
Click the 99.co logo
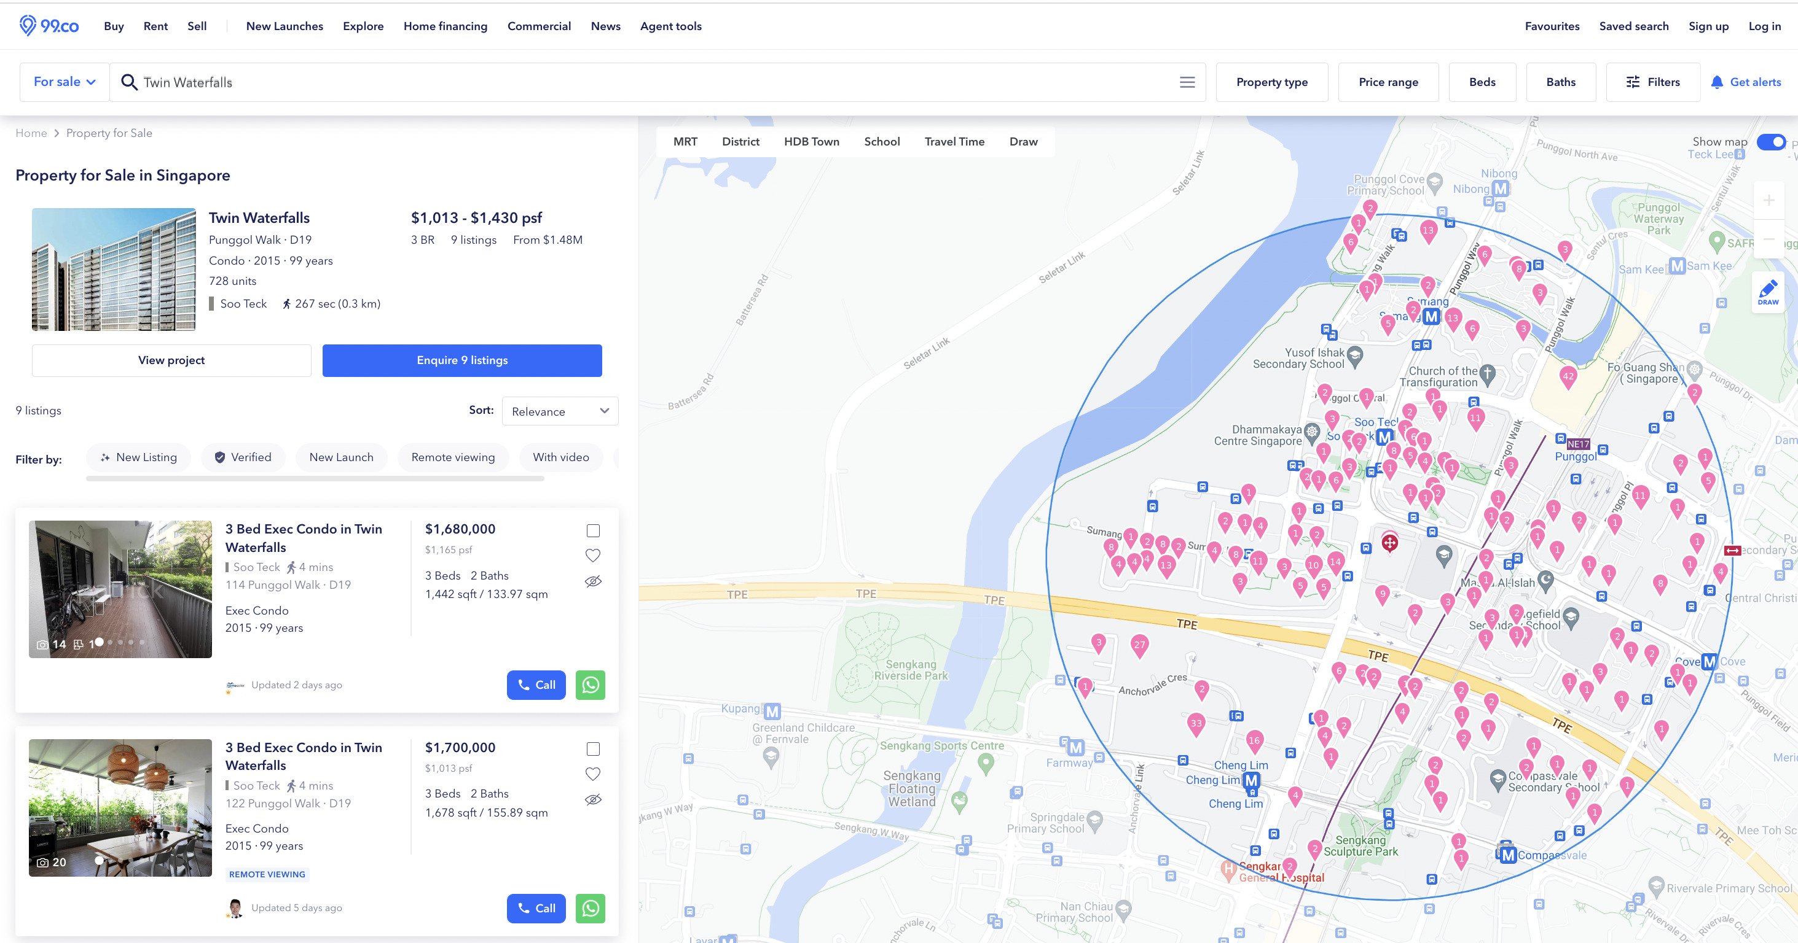click(x=49, y=26)
